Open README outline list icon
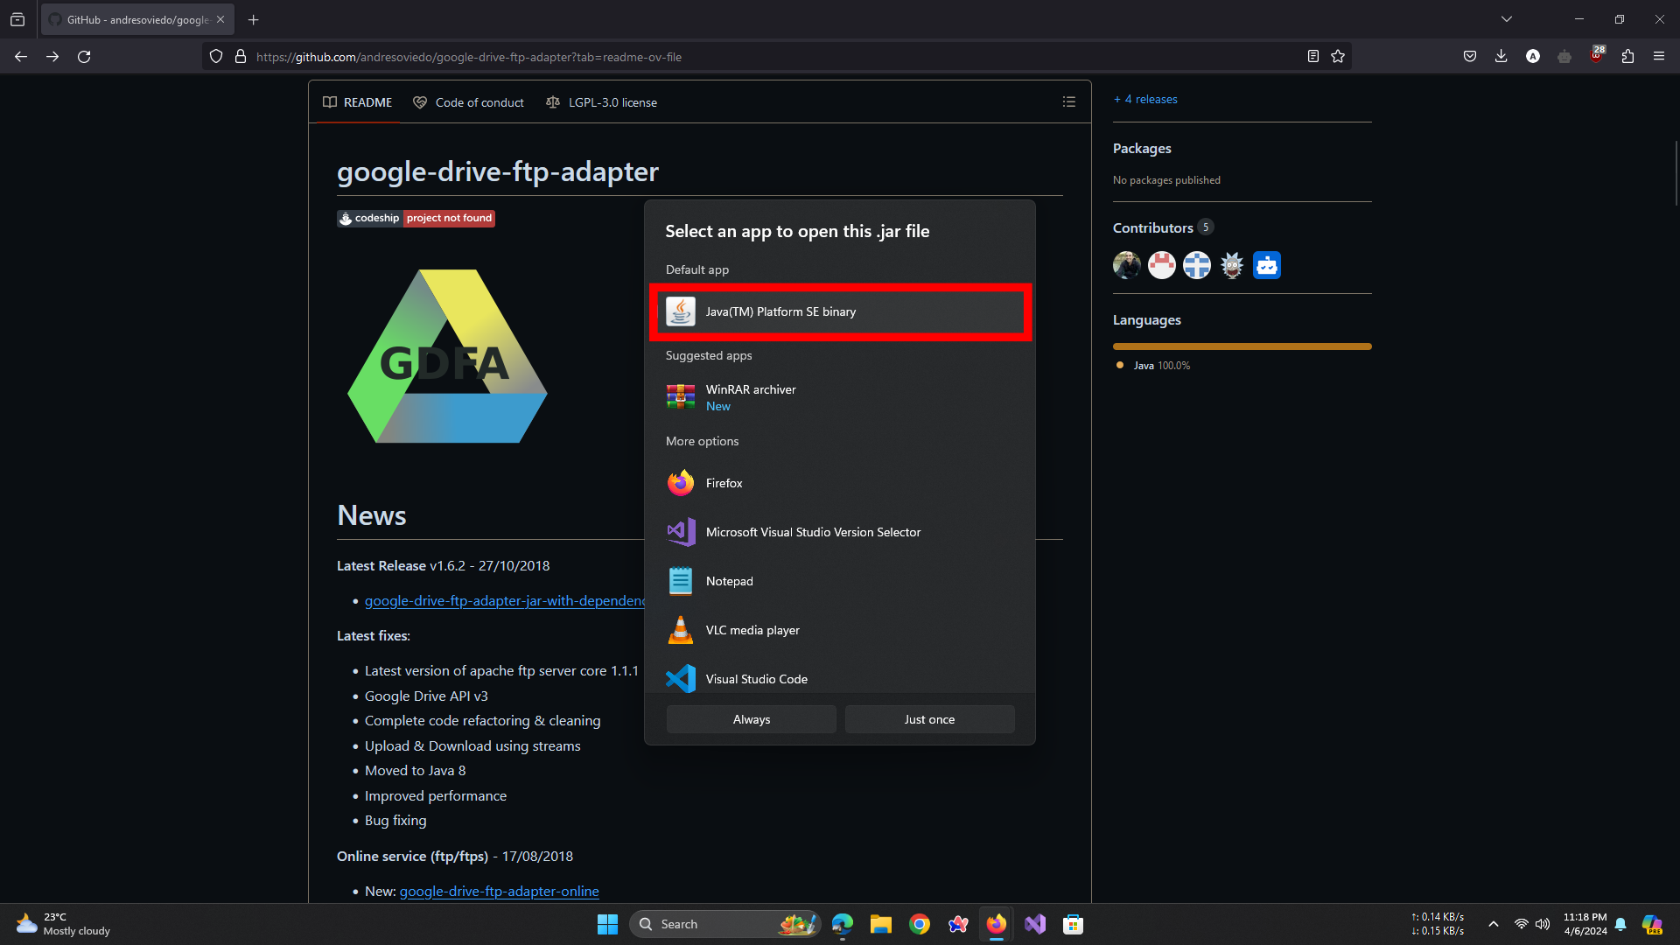 (x=1069, y=102)
